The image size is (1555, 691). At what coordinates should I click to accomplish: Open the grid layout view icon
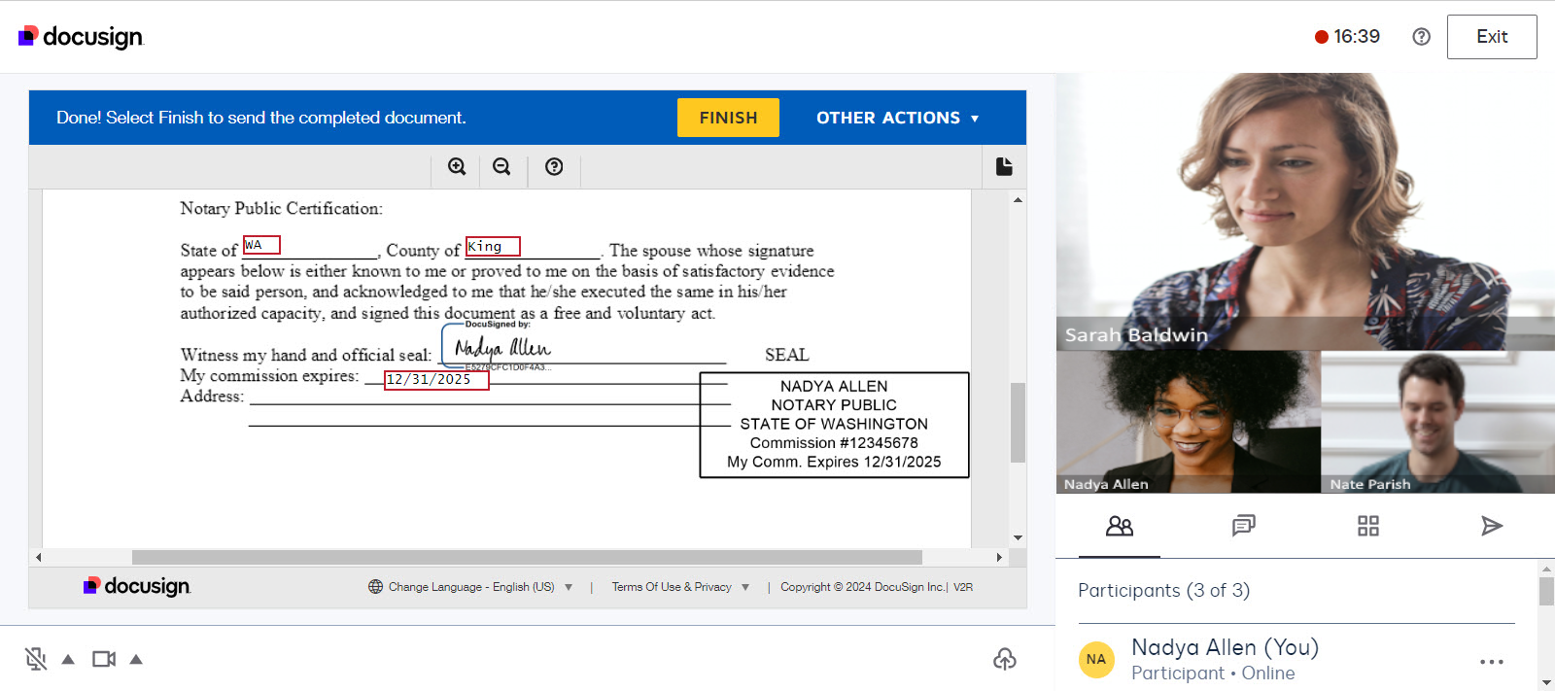coord(1367,526)
